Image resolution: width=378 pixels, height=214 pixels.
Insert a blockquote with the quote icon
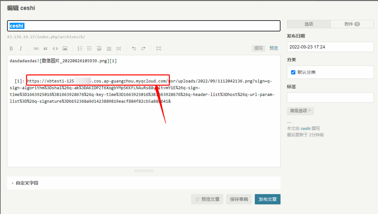(x=45, y=49)
